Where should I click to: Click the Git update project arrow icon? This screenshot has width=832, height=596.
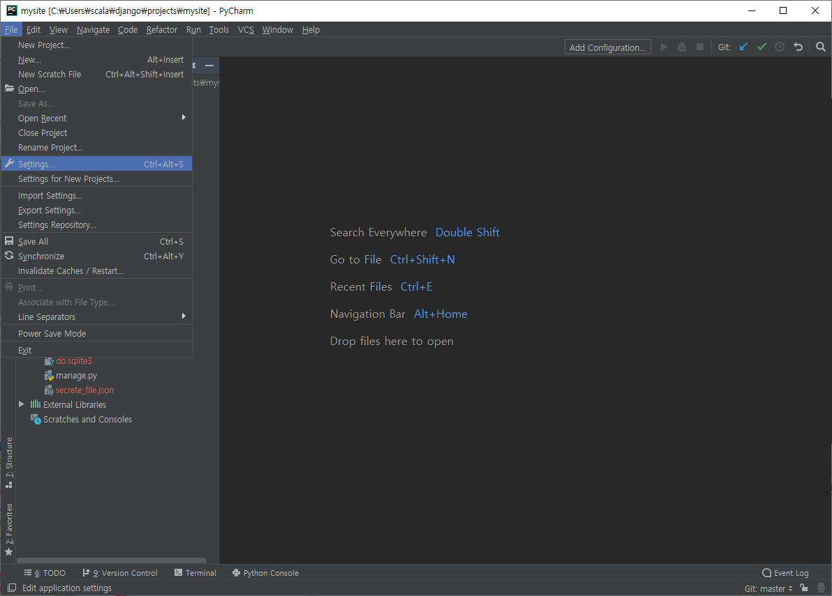tap(743, 47)
